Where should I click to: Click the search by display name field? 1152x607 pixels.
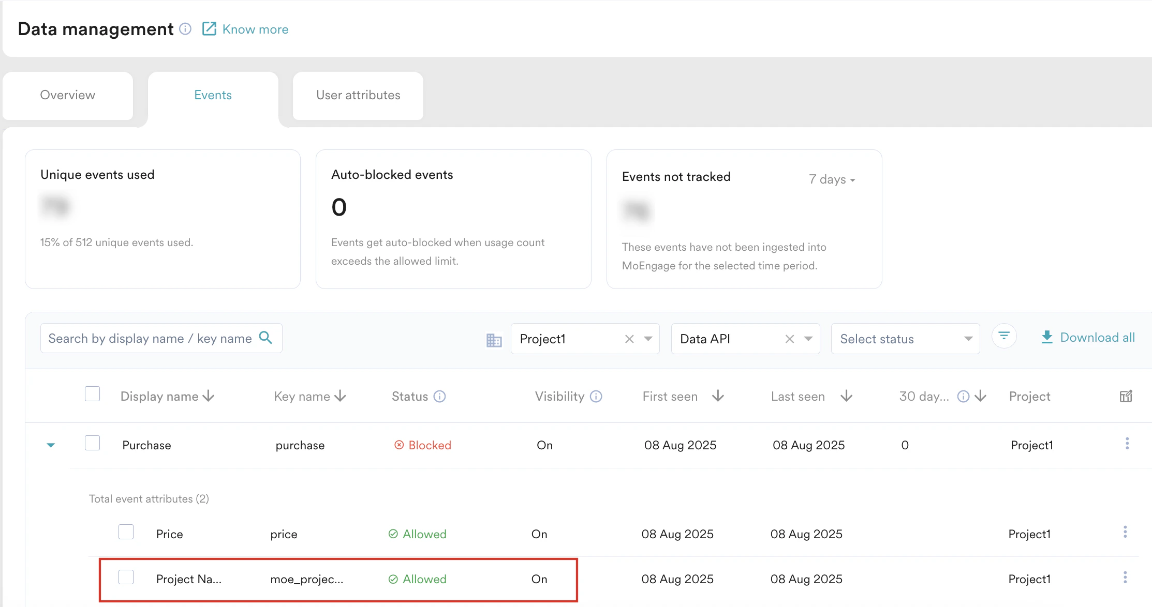point(150,338)
